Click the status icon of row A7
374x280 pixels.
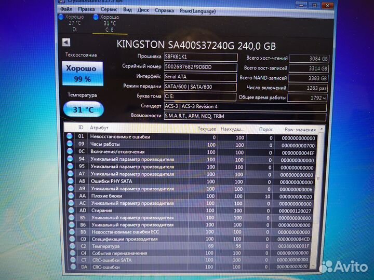coord(70,173)
